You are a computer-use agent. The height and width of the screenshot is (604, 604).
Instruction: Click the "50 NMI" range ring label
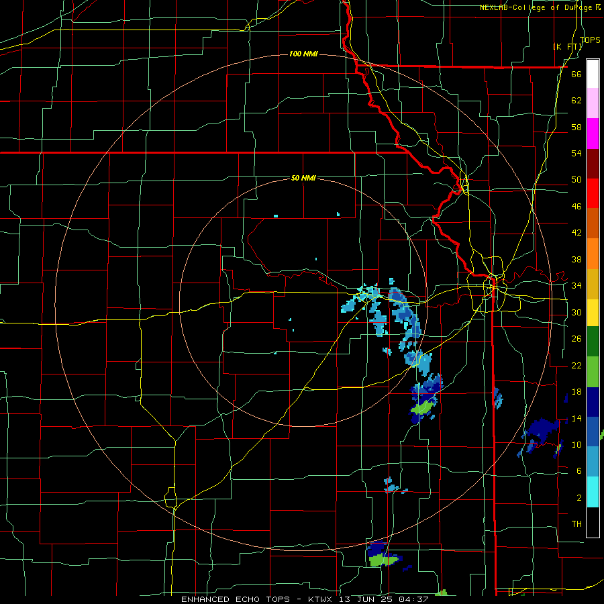click(x=303, y=178)
